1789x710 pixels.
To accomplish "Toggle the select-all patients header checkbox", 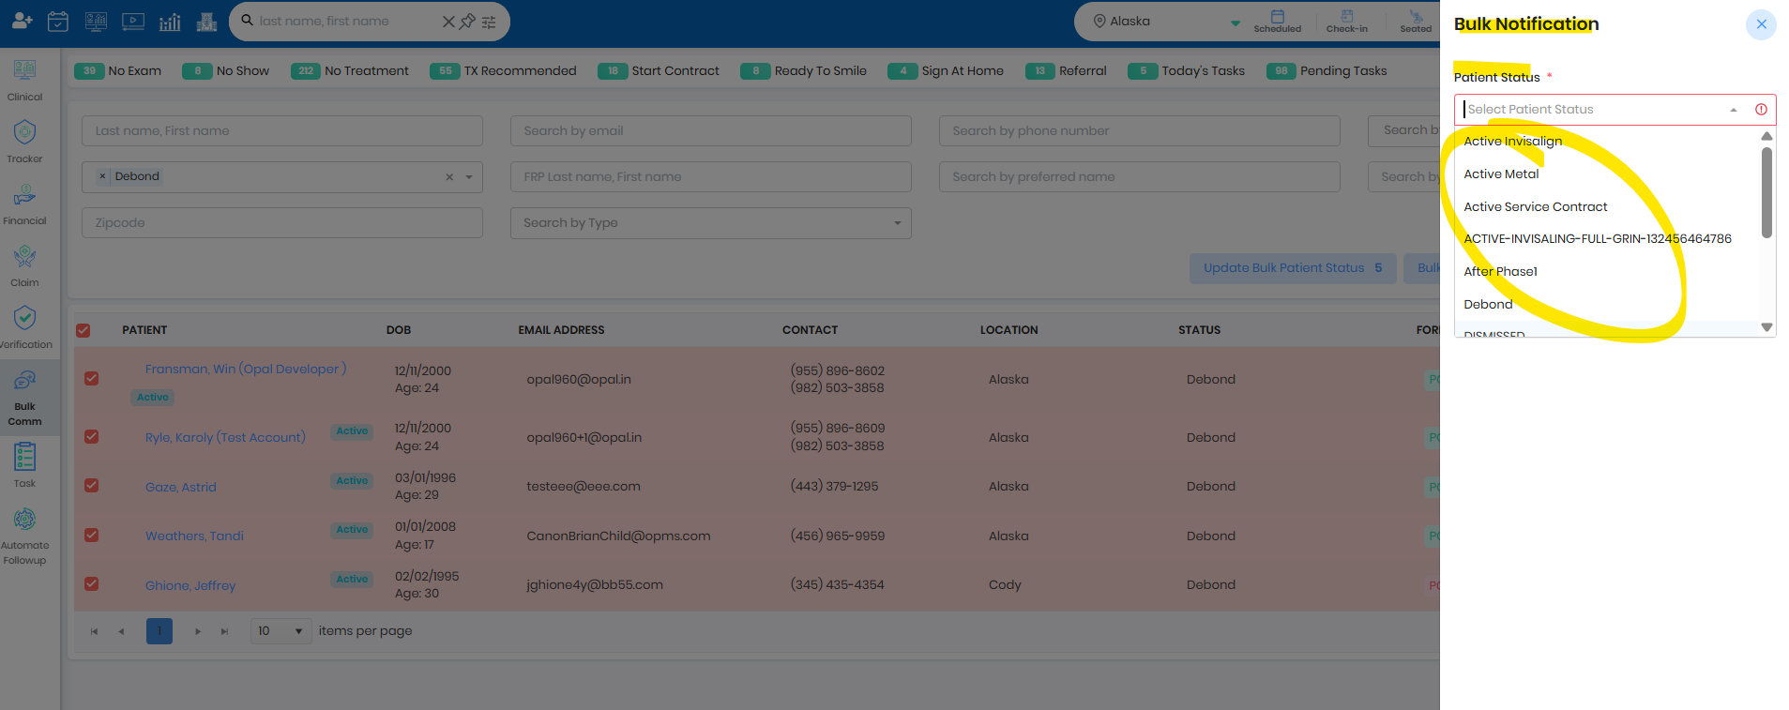I will pyautogui.click(x=83, y=330).
